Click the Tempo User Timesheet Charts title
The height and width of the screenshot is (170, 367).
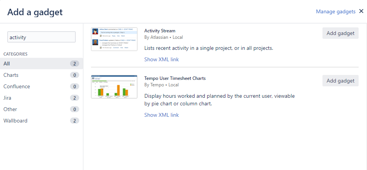175,78
